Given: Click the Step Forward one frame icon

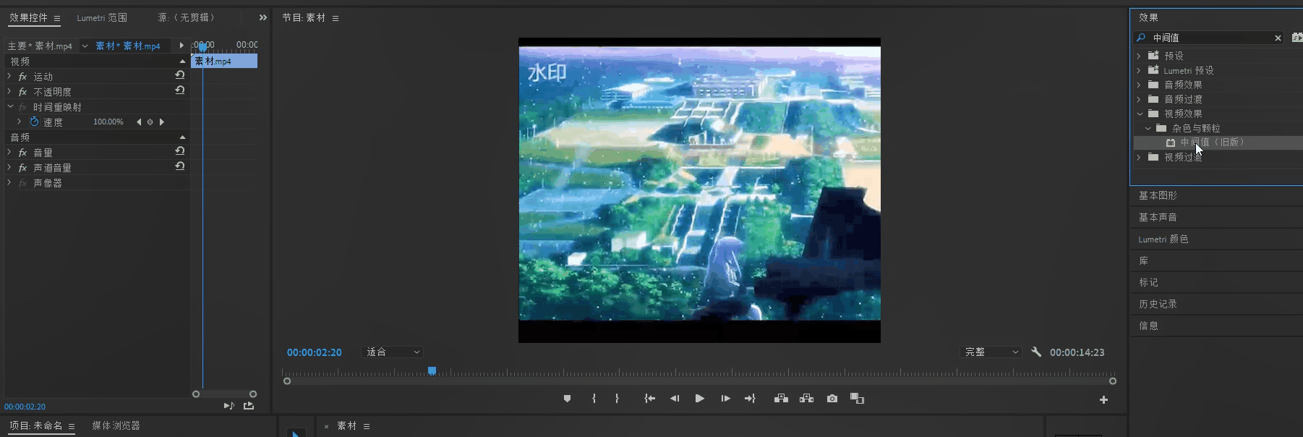Looking at the screenshot, I should pos(725,399).
